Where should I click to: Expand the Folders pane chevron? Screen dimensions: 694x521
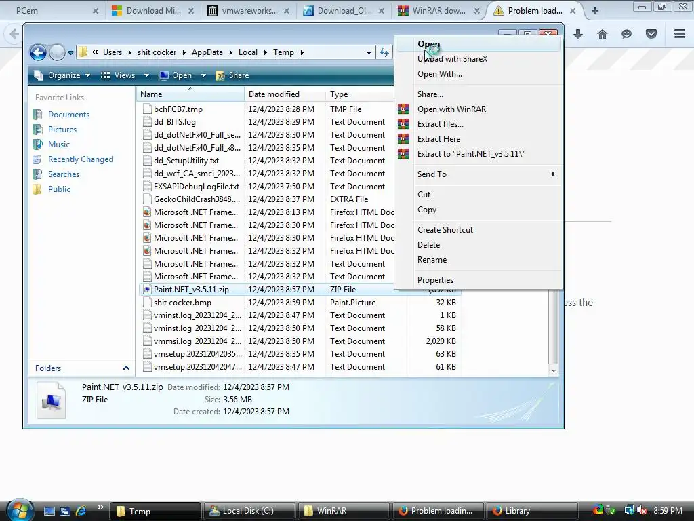(x=126, y=368)
